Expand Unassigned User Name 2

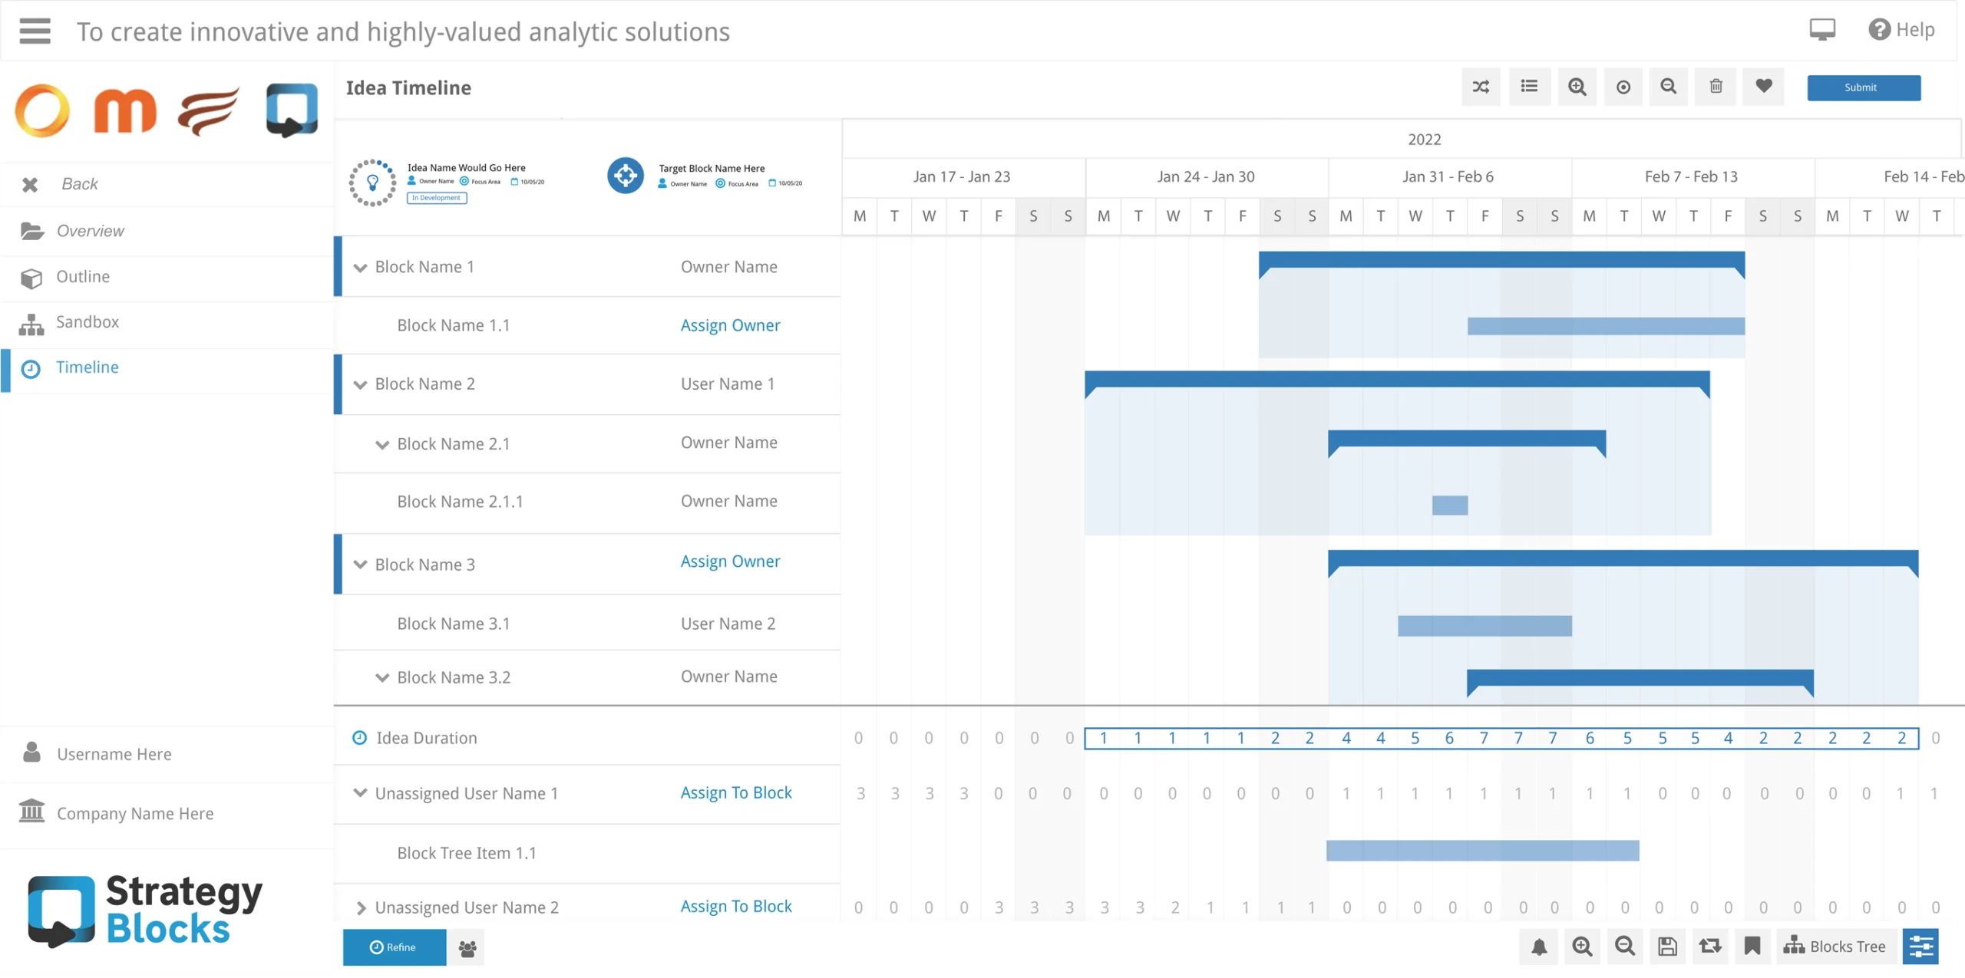tap(360, 908)
